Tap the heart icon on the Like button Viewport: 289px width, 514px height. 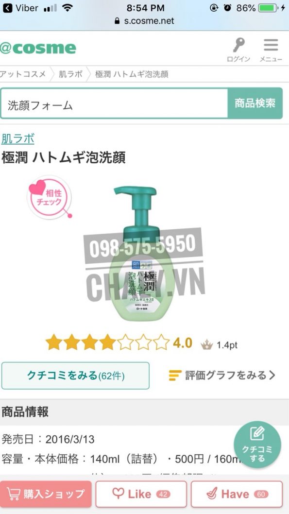tap(118, 494)
